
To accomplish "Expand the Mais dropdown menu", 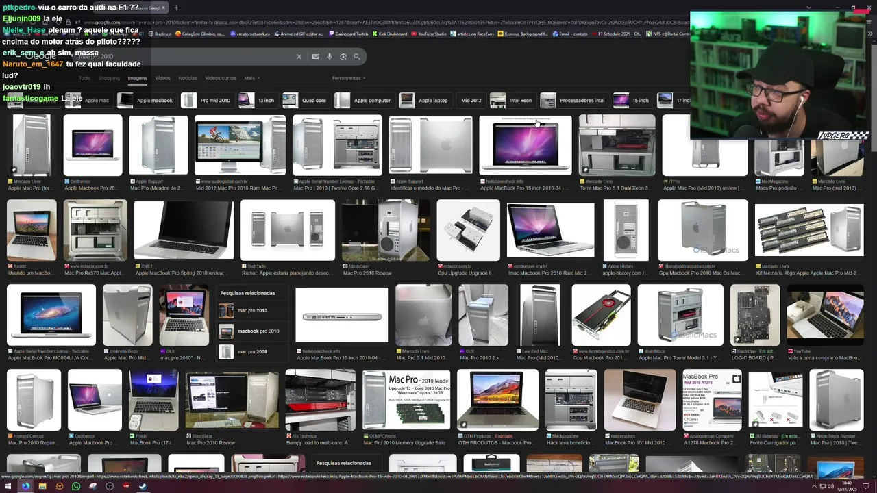I will (251, 78).
